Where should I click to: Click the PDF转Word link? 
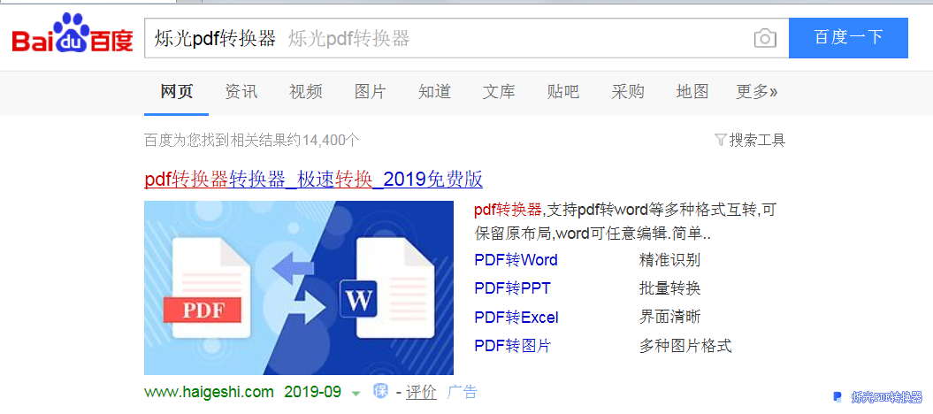[x=516, y=260]
